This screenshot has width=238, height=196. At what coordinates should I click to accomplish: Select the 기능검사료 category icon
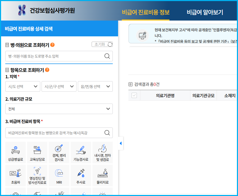pos(81,153)
